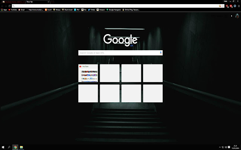Screen dimensions: 241x150
Task: Open the network icon in system tray
Action: point(223,147)
